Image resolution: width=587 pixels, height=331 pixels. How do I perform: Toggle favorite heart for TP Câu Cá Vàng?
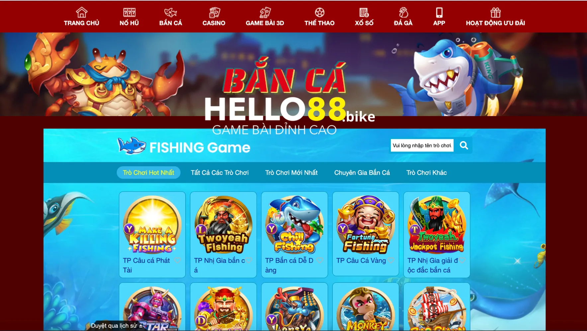[x=391, y=260]
